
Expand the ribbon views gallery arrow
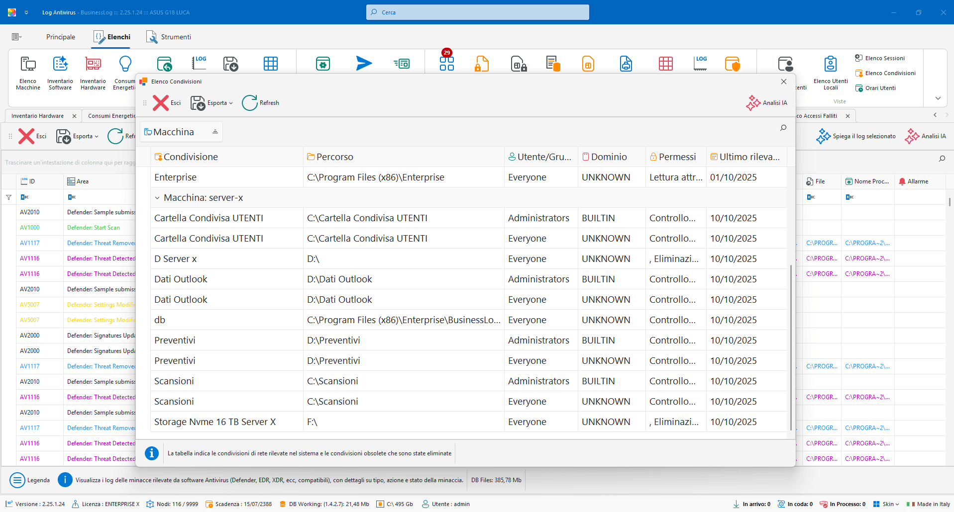(938, 98)
